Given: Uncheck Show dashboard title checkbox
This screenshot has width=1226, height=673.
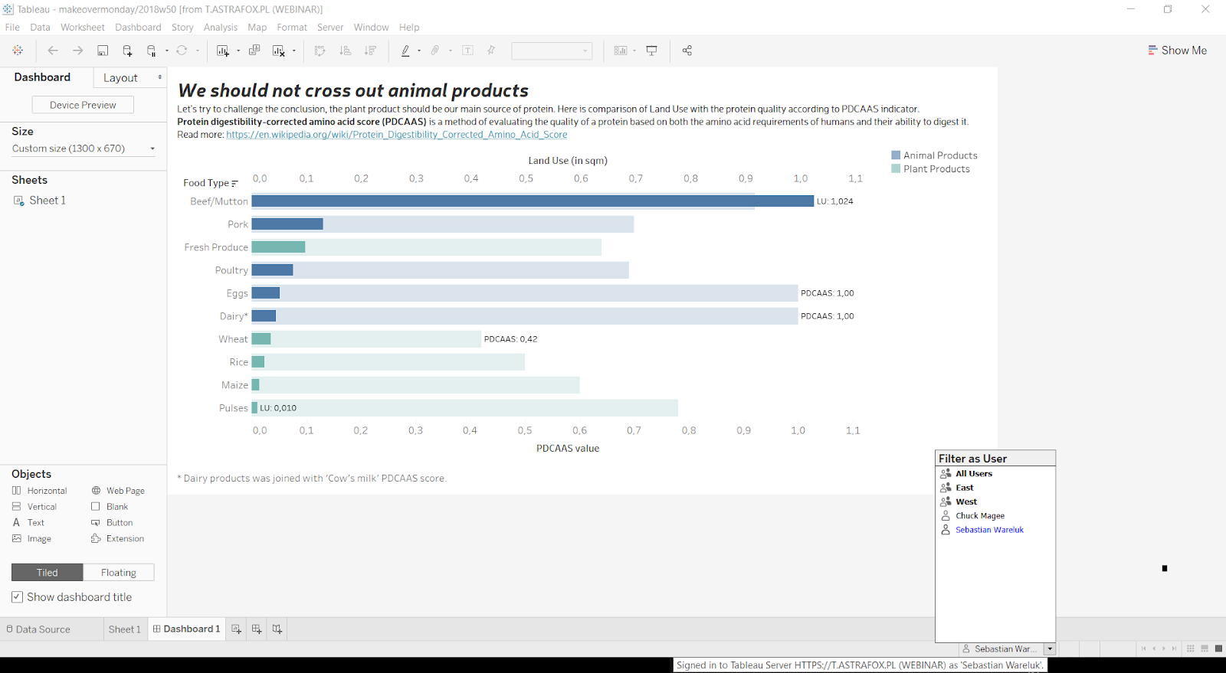Looking at the screenshot, I should (17, 597).
